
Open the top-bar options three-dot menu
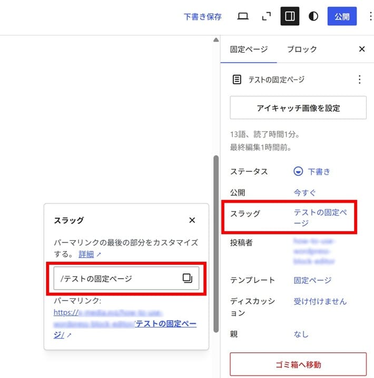370,16
